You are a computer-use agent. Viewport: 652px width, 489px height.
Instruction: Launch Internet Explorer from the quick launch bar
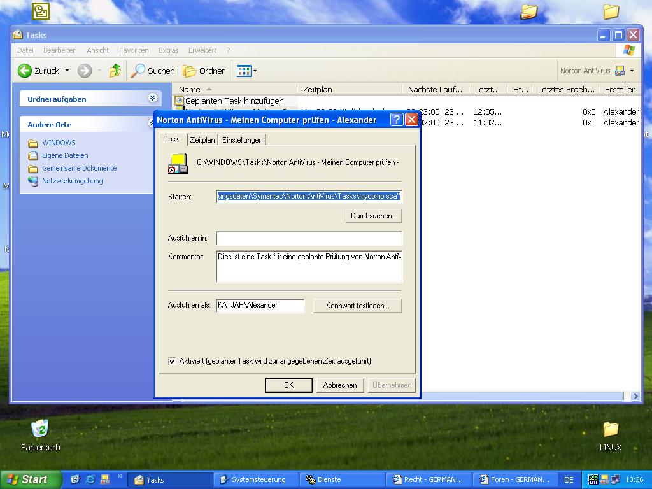pos(90,479)
